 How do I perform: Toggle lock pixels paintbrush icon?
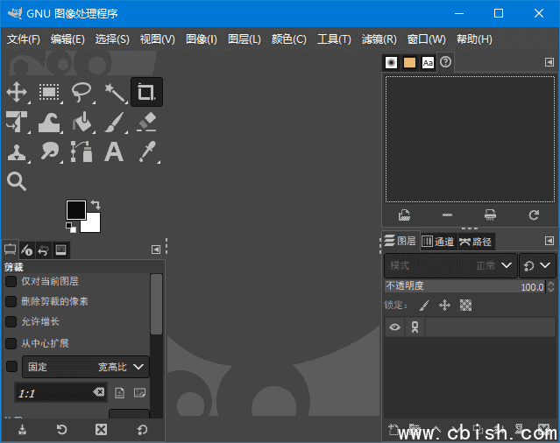[424, 306]
